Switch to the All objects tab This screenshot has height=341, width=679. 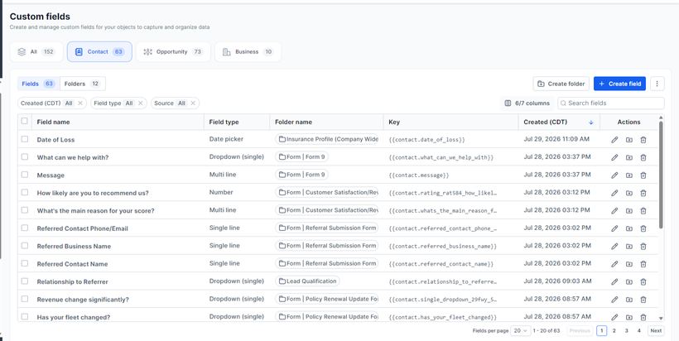coord(36,52)
